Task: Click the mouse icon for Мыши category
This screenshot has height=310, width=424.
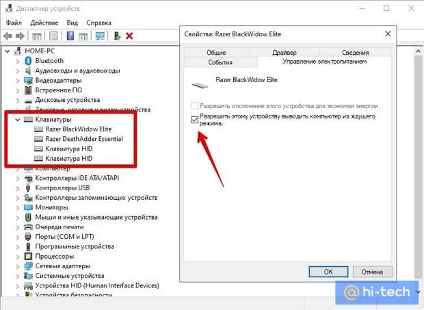Action: [x=28, y=217]
